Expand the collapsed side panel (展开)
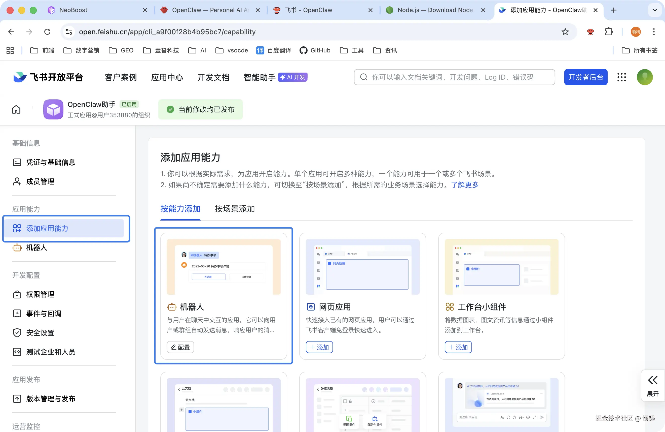Viewport: 665px width, 432px height. (x=652, y=386)
